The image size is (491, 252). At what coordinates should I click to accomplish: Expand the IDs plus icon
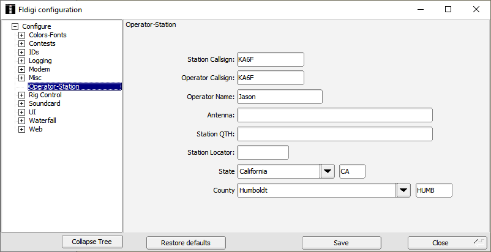pyautogui.click(x=21, y=52)
